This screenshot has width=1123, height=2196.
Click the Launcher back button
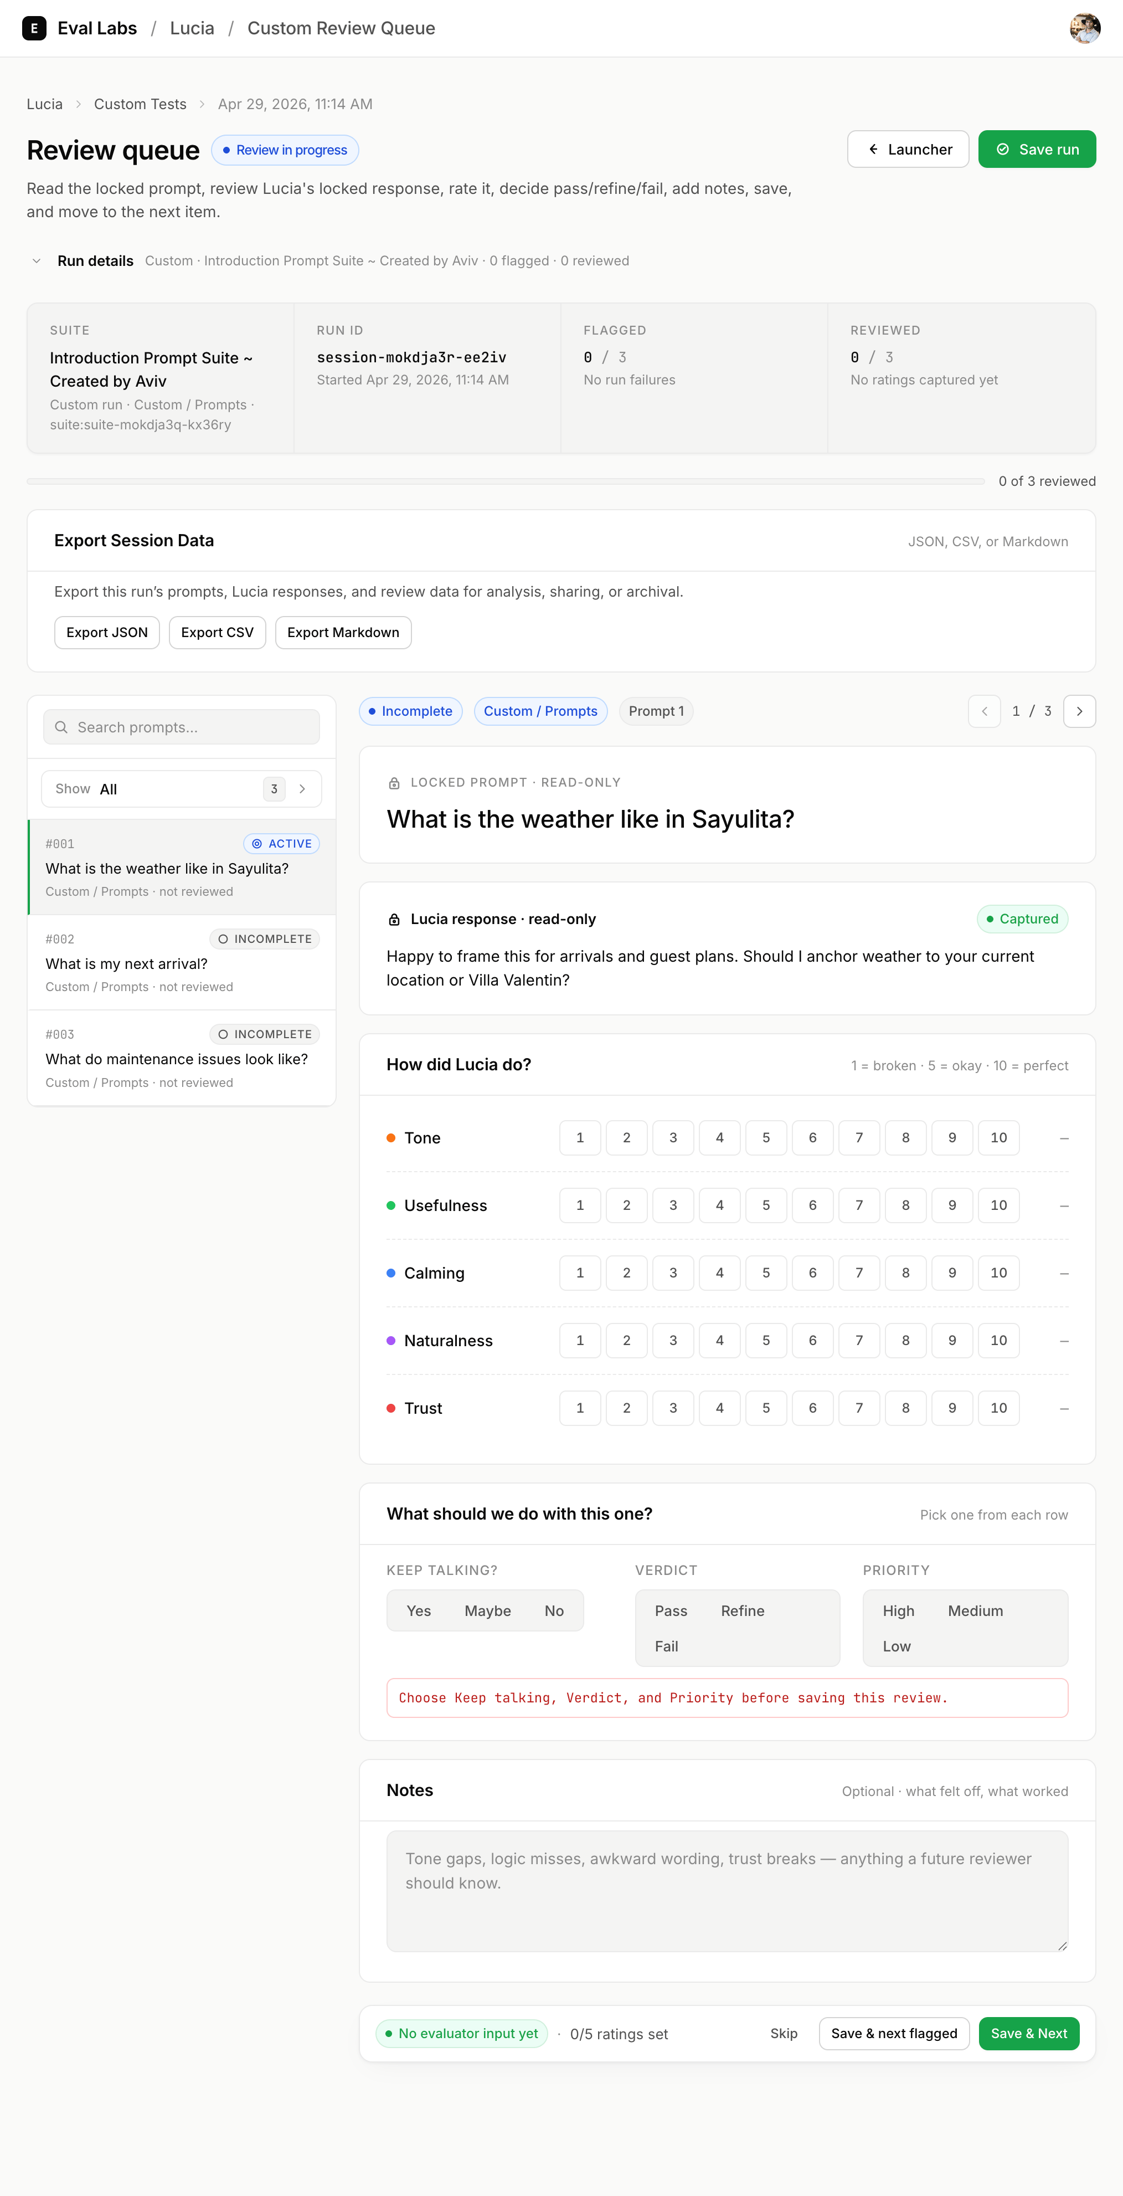pos(908,149)
